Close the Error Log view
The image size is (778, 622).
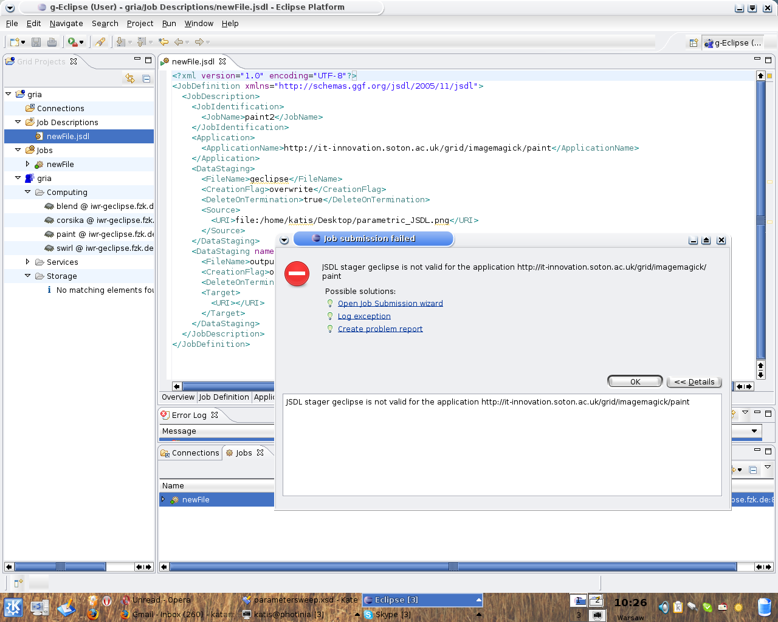tap(215, 415)
